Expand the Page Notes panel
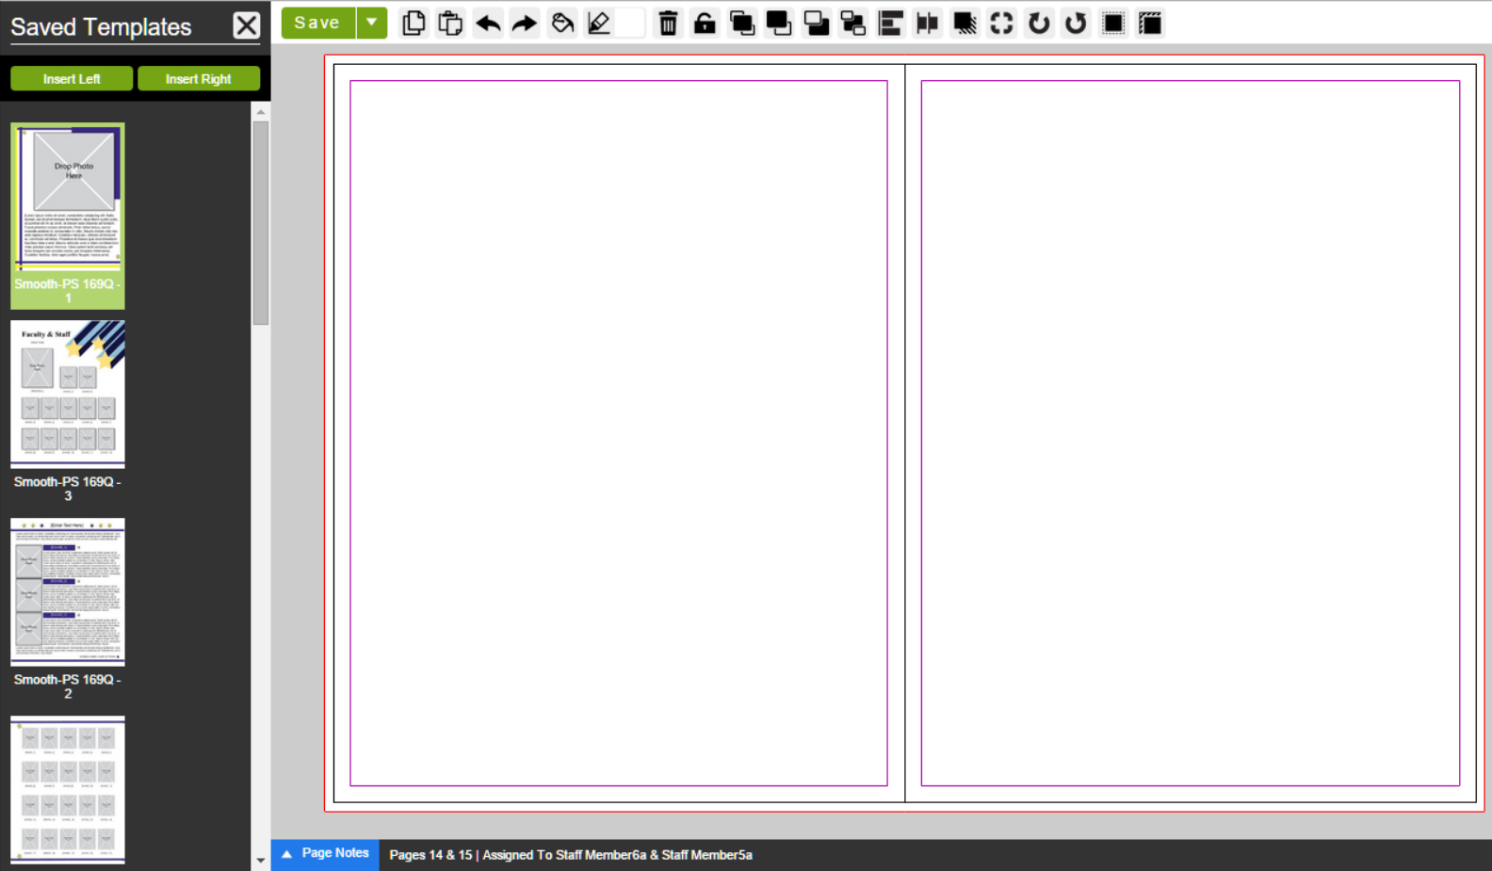 (325, 854)
